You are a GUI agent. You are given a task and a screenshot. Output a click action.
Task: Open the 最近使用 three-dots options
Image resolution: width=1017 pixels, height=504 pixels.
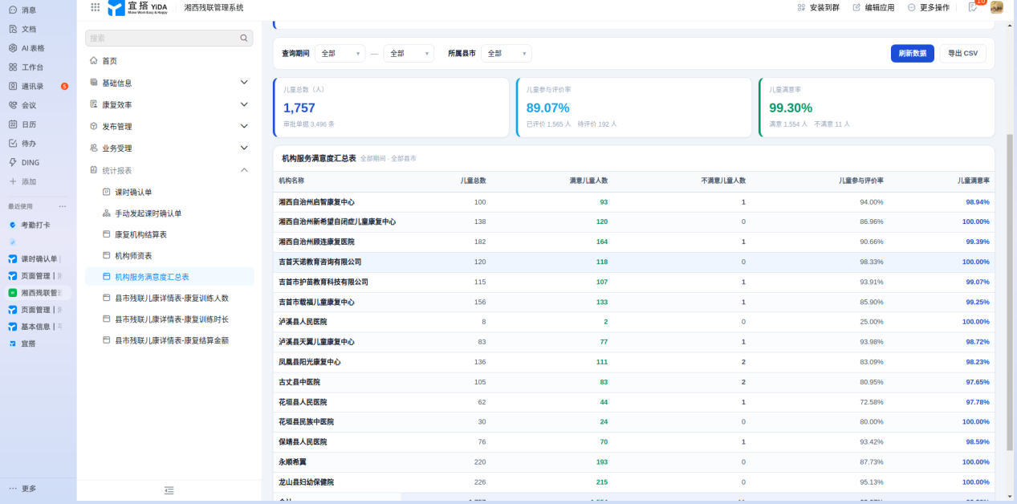63,206
